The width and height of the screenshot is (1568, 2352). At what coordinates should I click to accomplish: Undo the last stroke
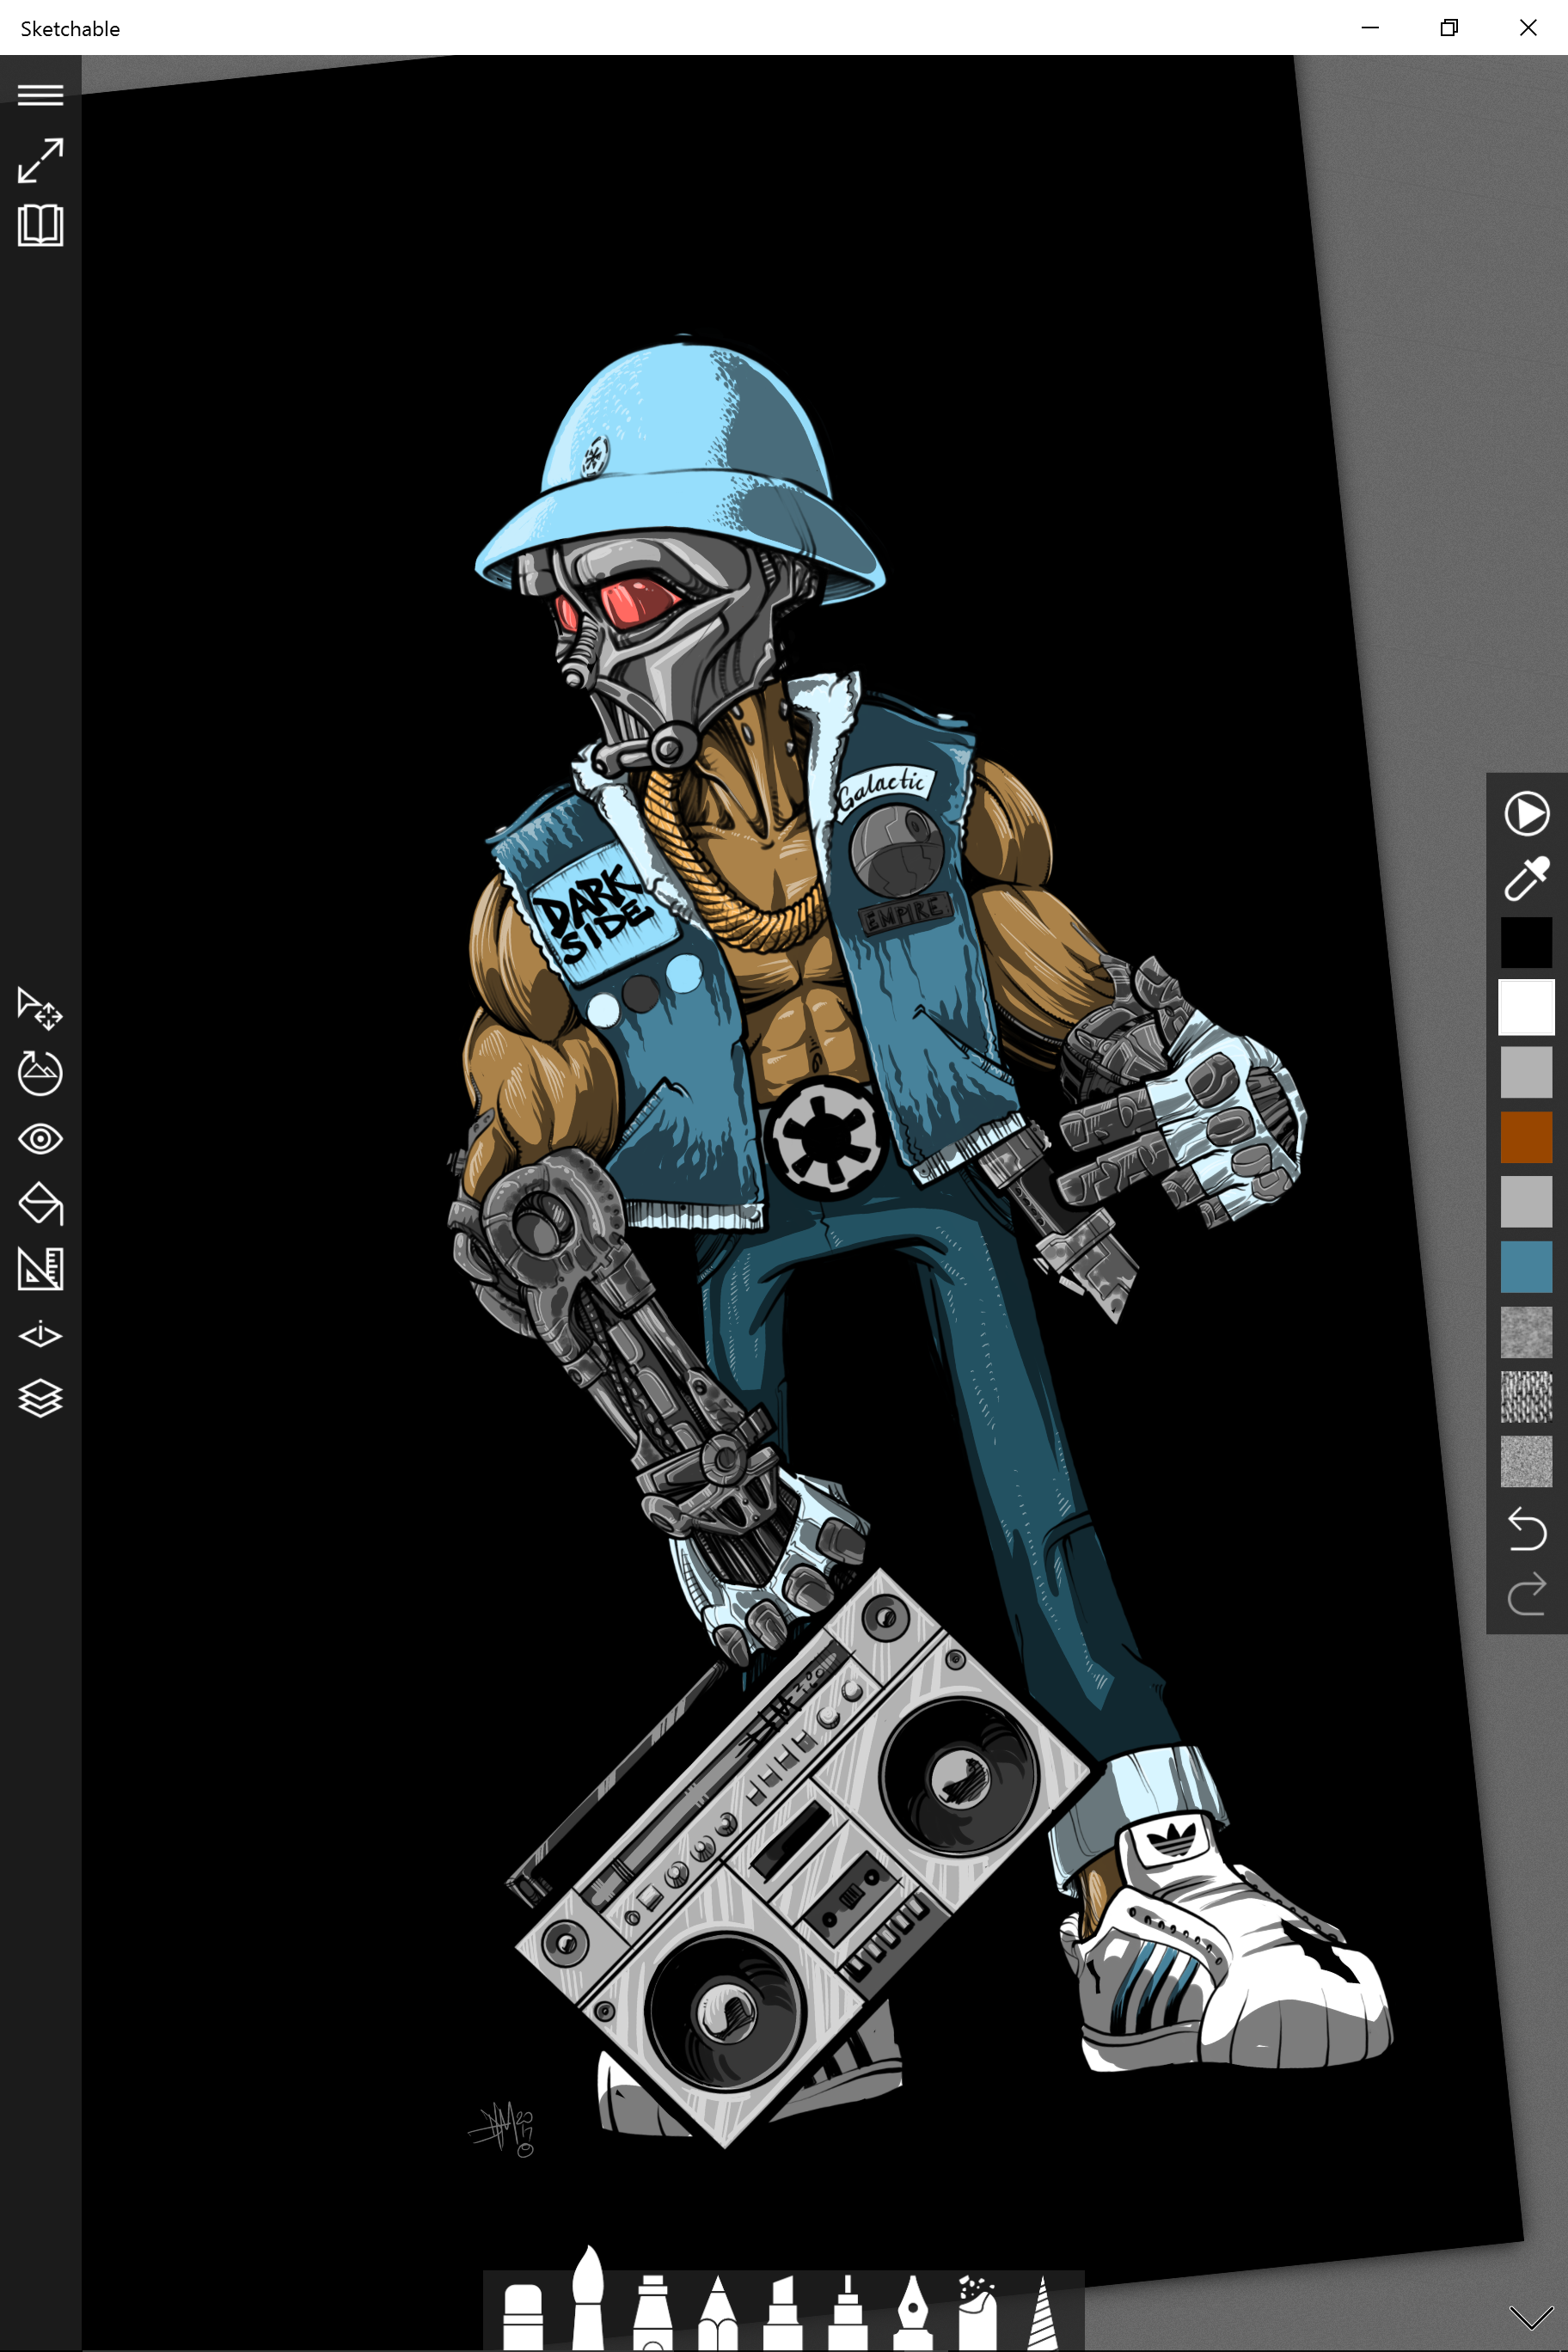point(1526,1529)
